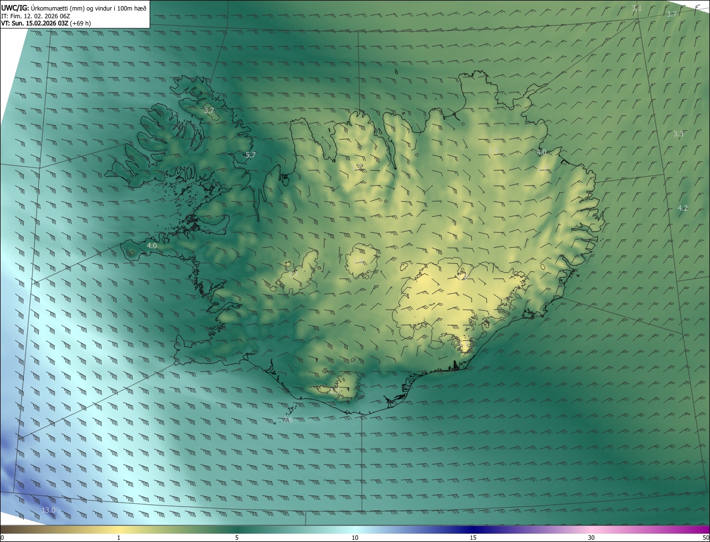Click the 5.7 value label
This screenshot has width=710, height=542.
pos(250,155)
